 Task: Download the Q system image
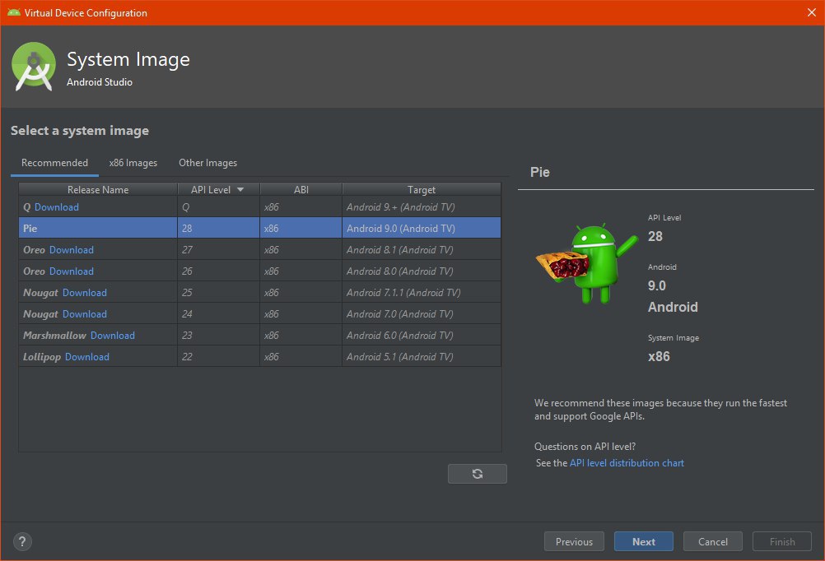point(57,207)
